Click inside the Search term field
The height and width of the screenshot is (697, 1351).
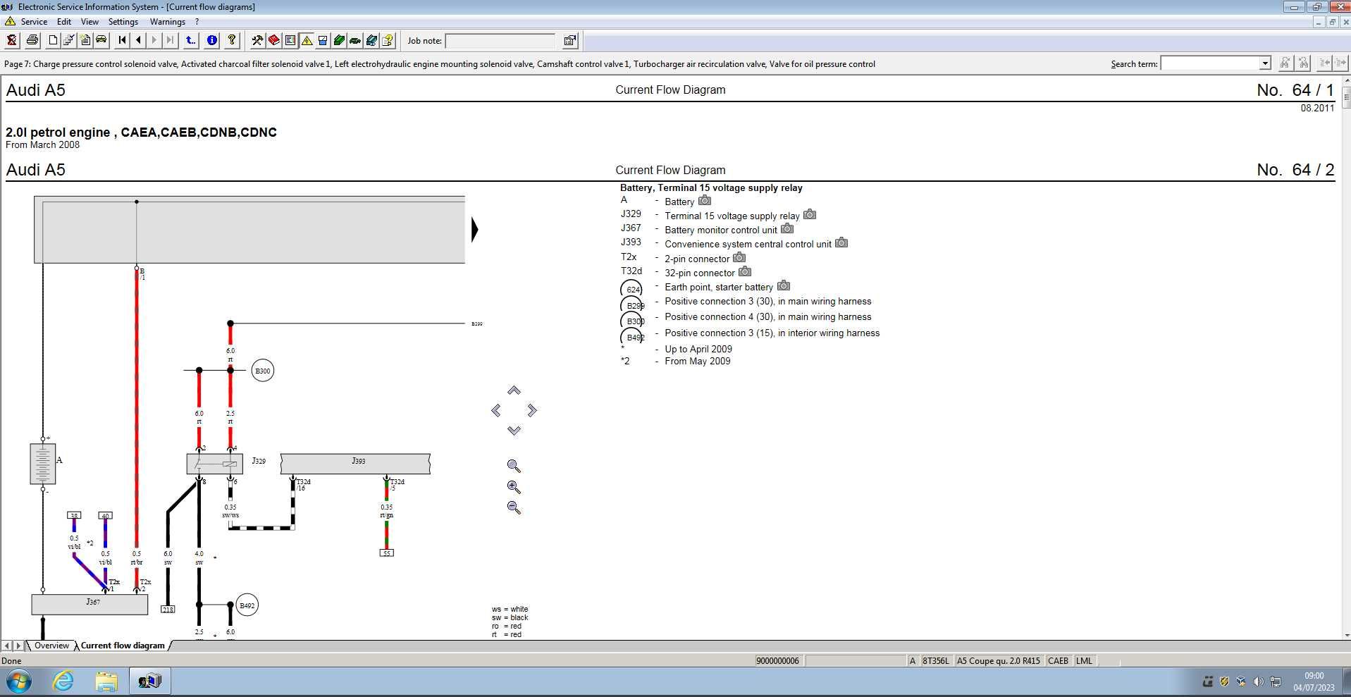1210,63
